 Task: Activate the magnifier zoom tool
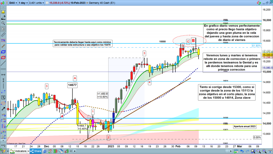coord(3,23)
